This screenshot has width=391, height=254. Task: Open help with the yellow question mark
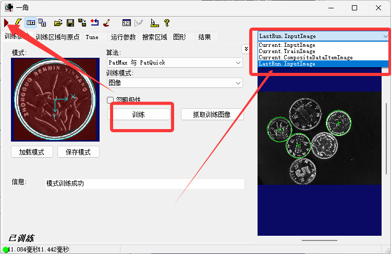pyautogui.click(x=167, y=23)
